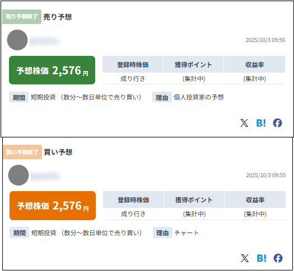Open the blurred username in buy forecast
The width and height of the screenshot is (294, 271).
[46, 176]
